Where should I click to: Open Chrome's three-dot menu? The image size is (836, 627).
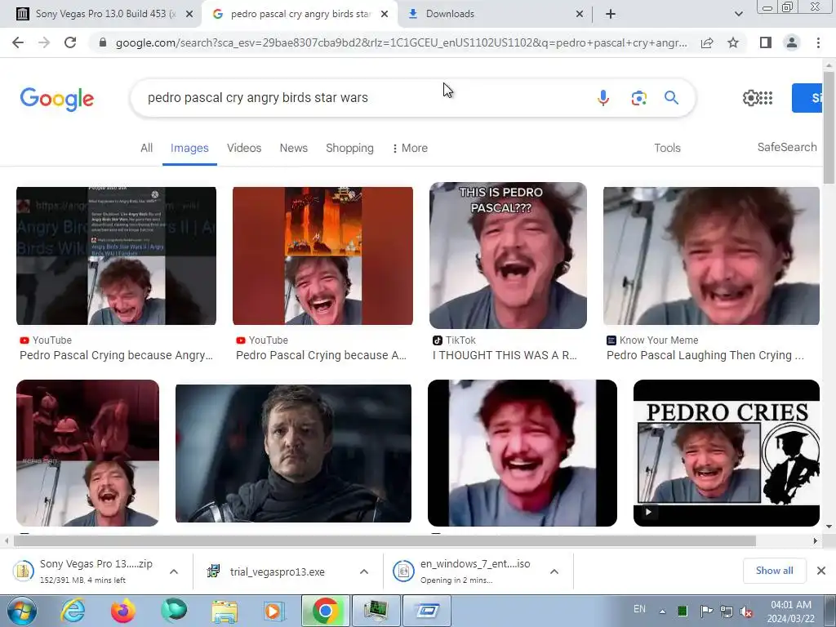[818, 42]
